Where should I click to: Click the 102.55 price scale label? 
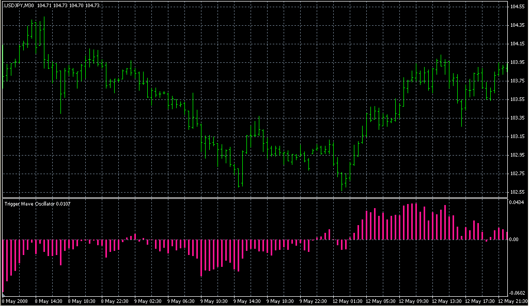(517, 192)
